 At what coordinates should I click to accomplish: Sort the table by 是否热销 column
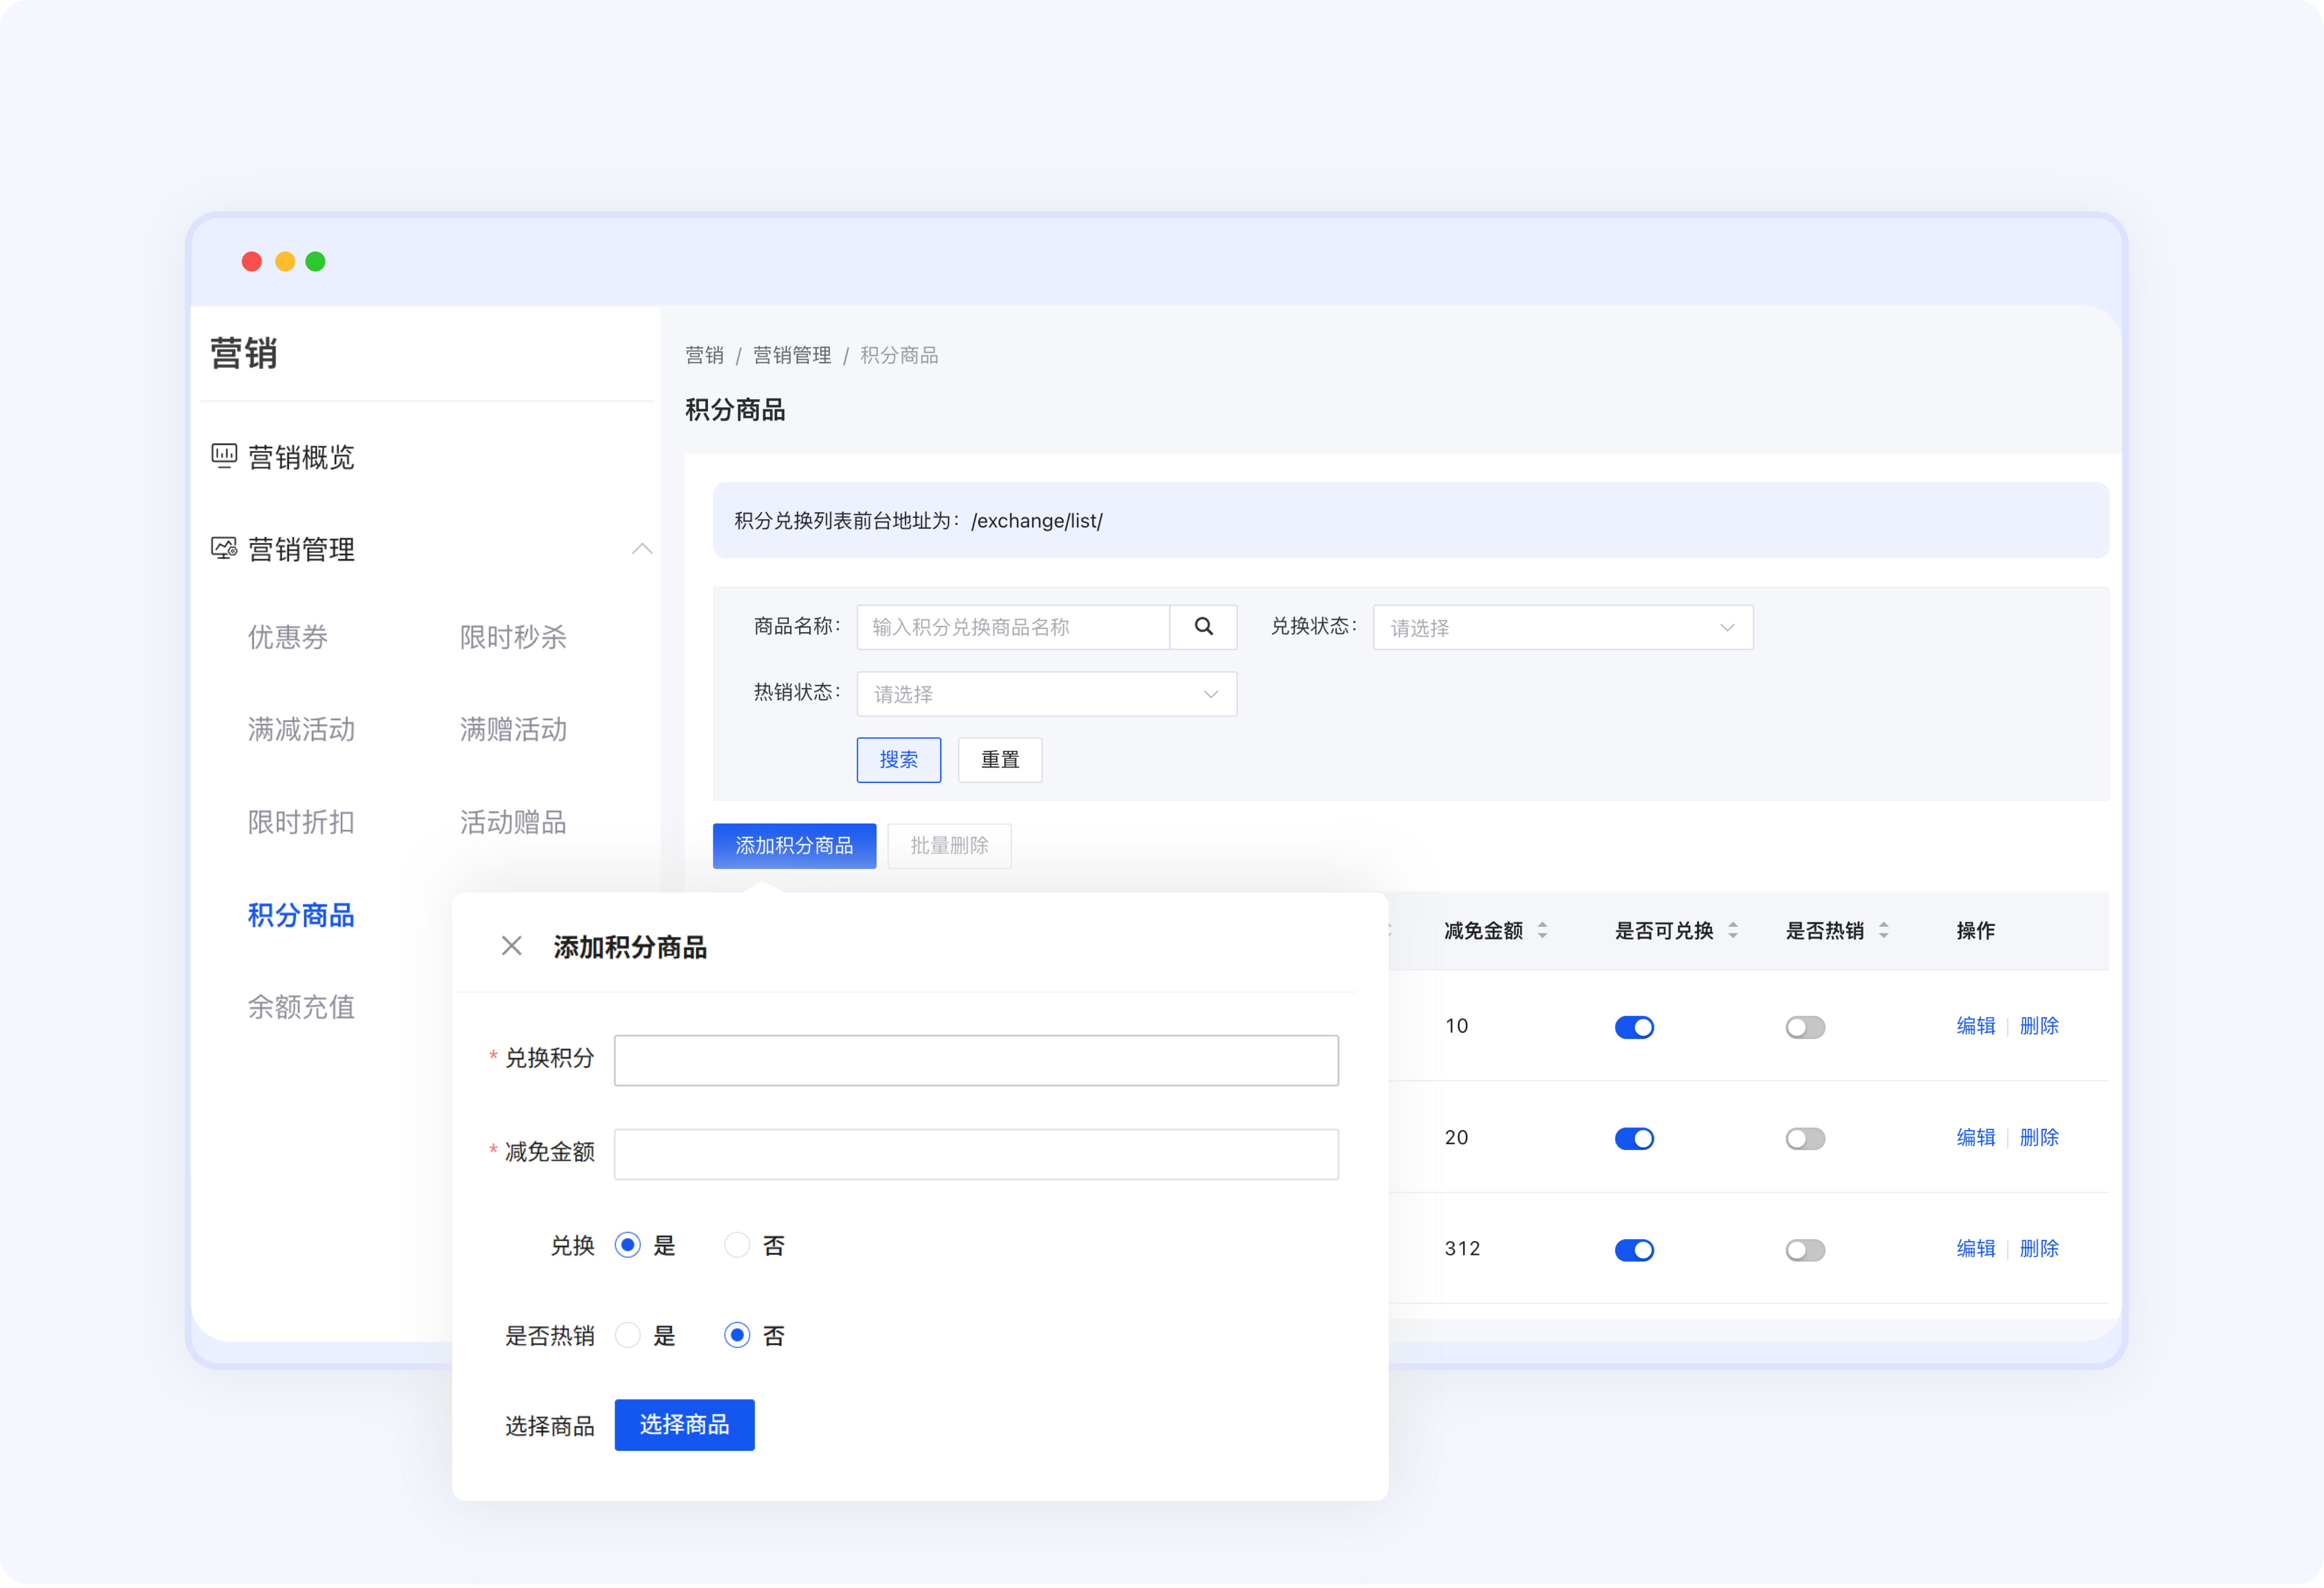pyautogui.click(x=1884, y=931)
